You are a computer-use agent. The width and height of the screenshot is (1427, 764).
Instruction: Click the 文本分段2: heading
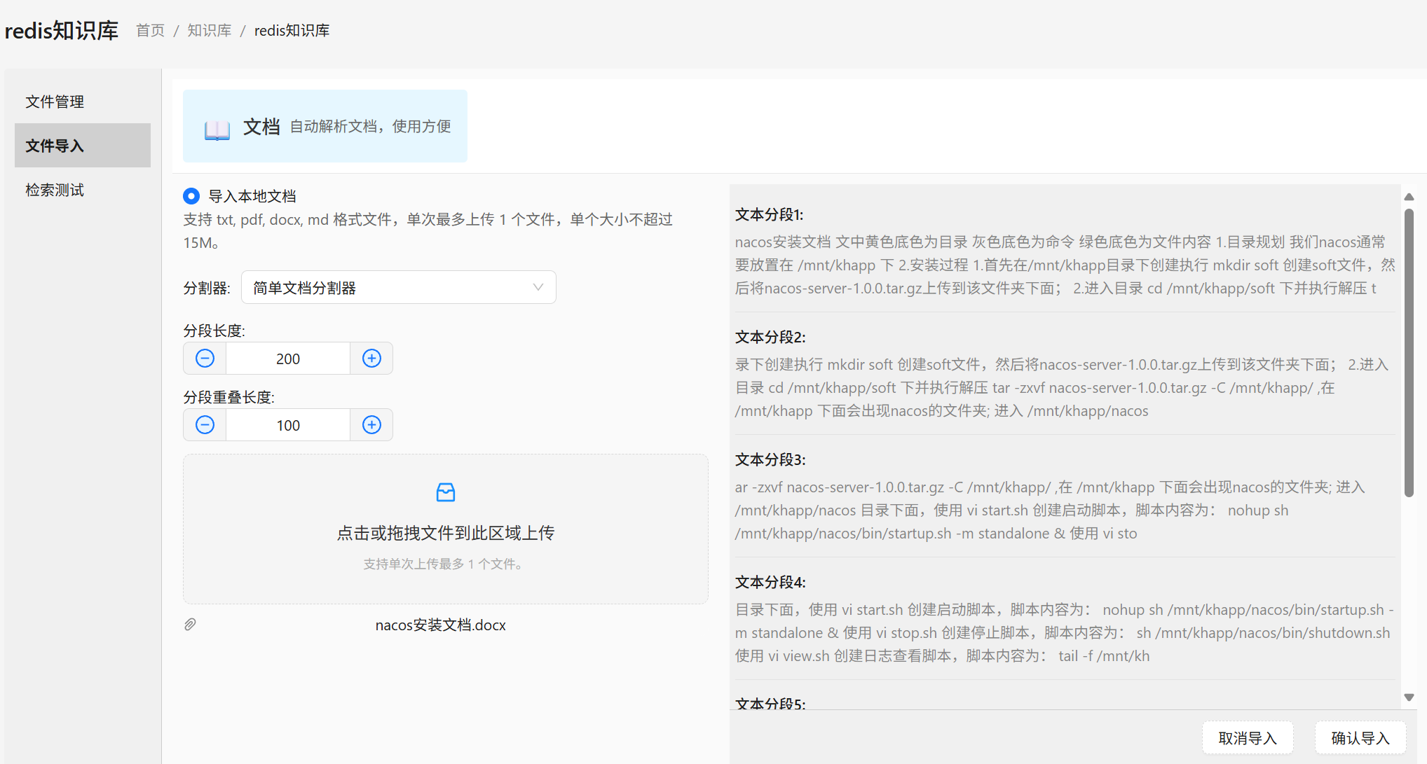[x=770, y=338]
